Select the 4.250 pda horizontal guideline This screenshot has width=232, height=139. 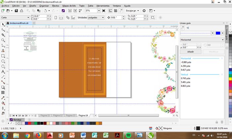(186, 66)
